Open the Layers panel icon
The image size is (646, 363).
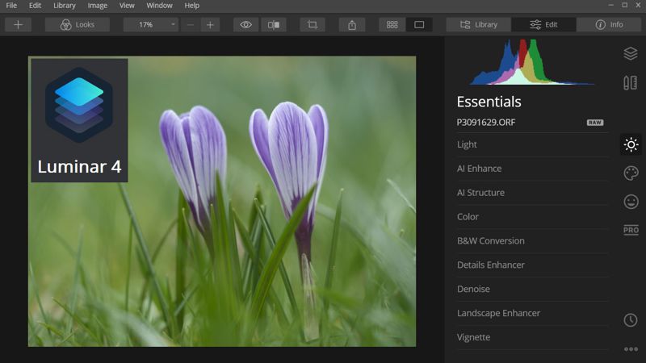(x=631, y=53)
